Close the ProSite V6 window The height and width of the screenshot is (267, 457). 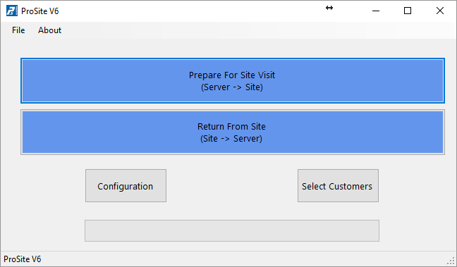tap(440, 11)
